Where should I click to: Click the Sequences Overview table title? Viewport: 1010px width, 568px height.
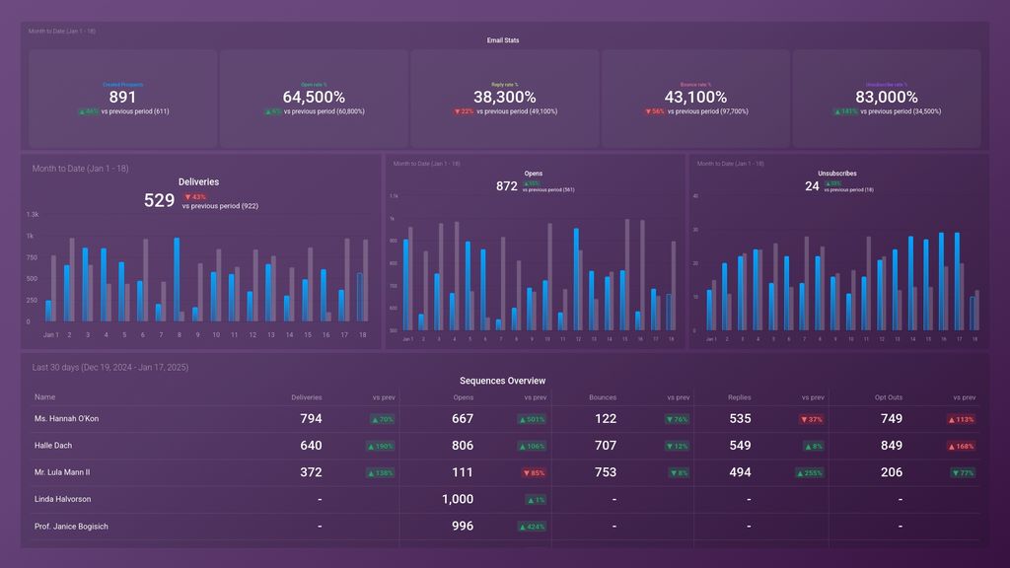click(x=502, y=381)
